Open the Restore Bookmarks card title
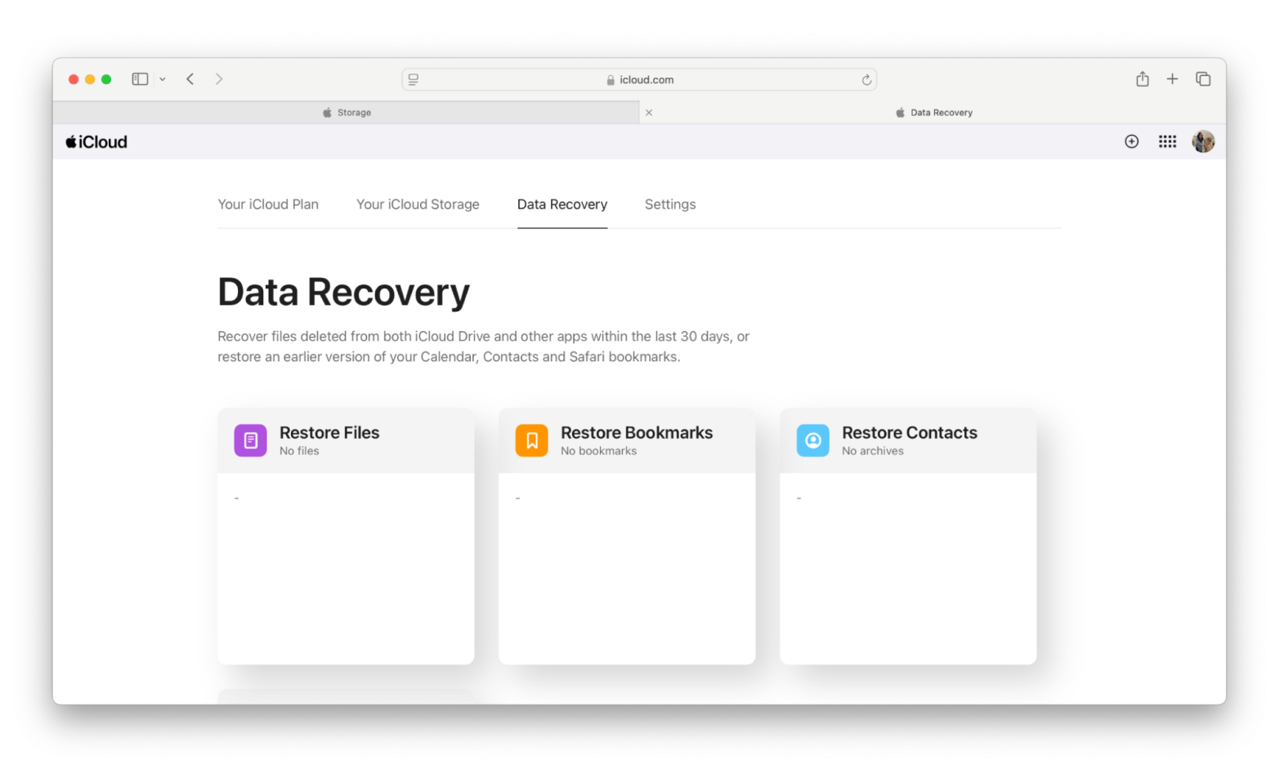 click(637, 432)
